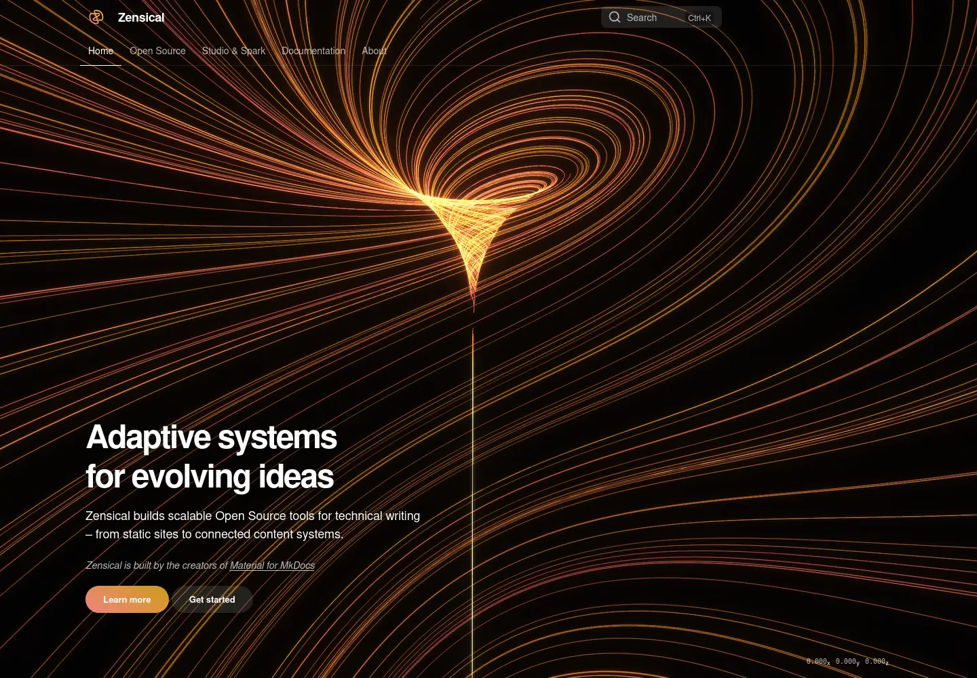Click the magnifying glass search icon
This screenshot has height=678, width=977.
point(615,17)
